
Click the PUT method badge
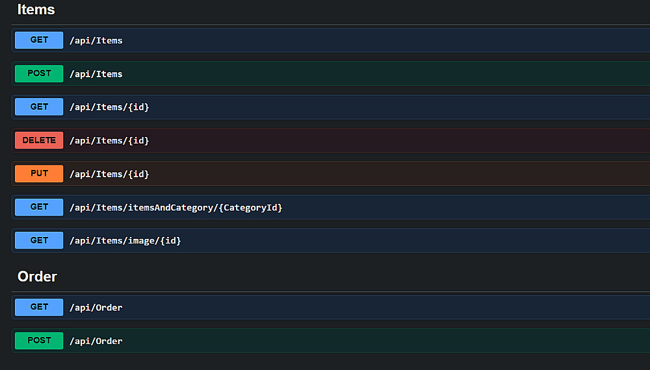coord(39,174)
